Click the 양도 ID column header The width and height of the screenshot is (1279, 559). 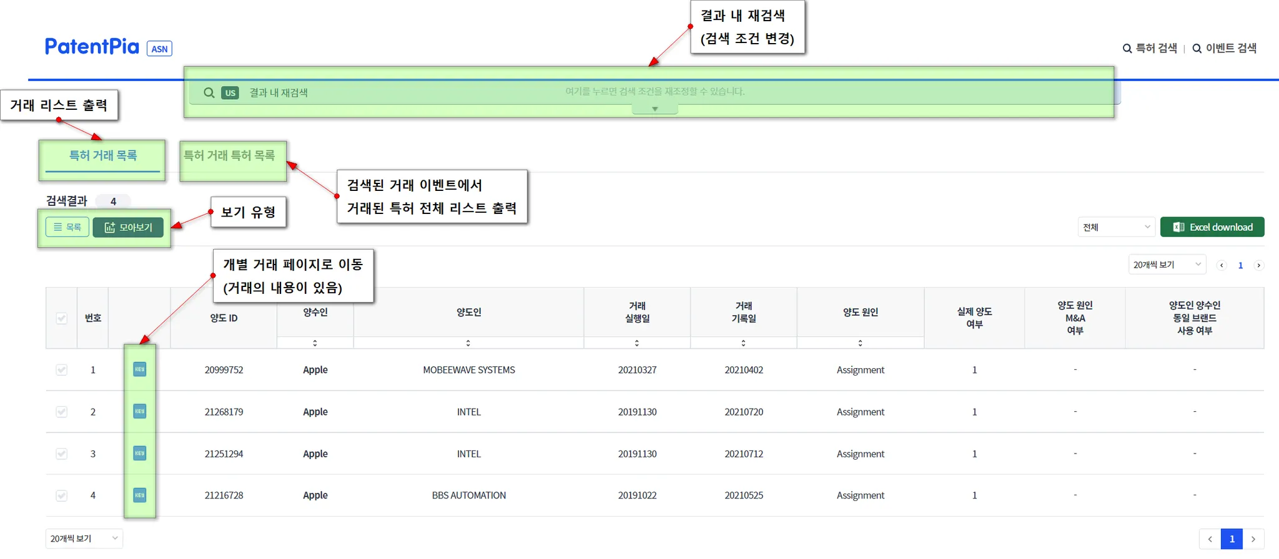click(224, 318)
